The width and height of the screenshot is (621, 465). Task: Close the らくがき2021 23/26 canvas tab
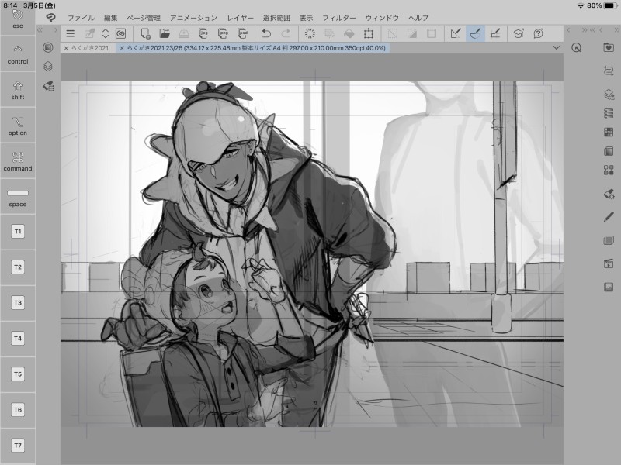(122, 48)
